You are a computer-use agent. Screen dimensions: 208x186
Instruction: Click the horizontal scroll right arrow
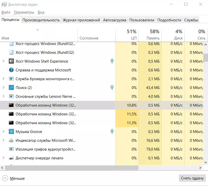pos(200,168)
